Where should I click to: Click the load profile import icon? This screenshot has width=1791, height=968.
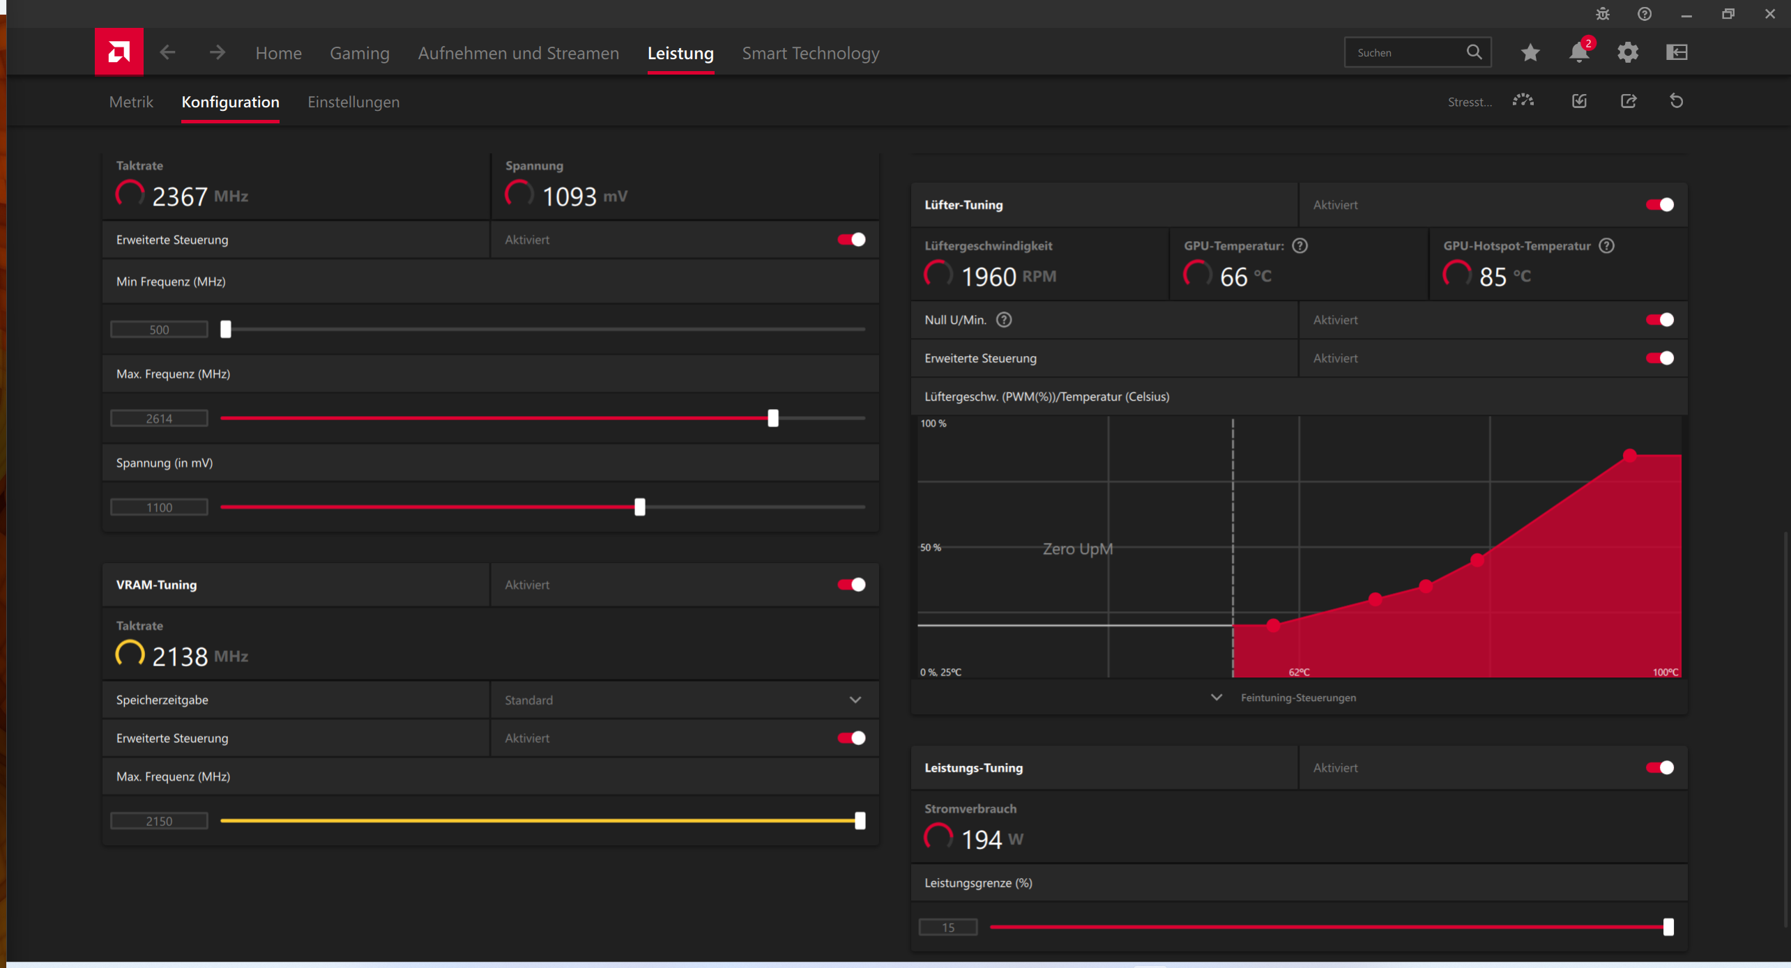[1579, 101]
